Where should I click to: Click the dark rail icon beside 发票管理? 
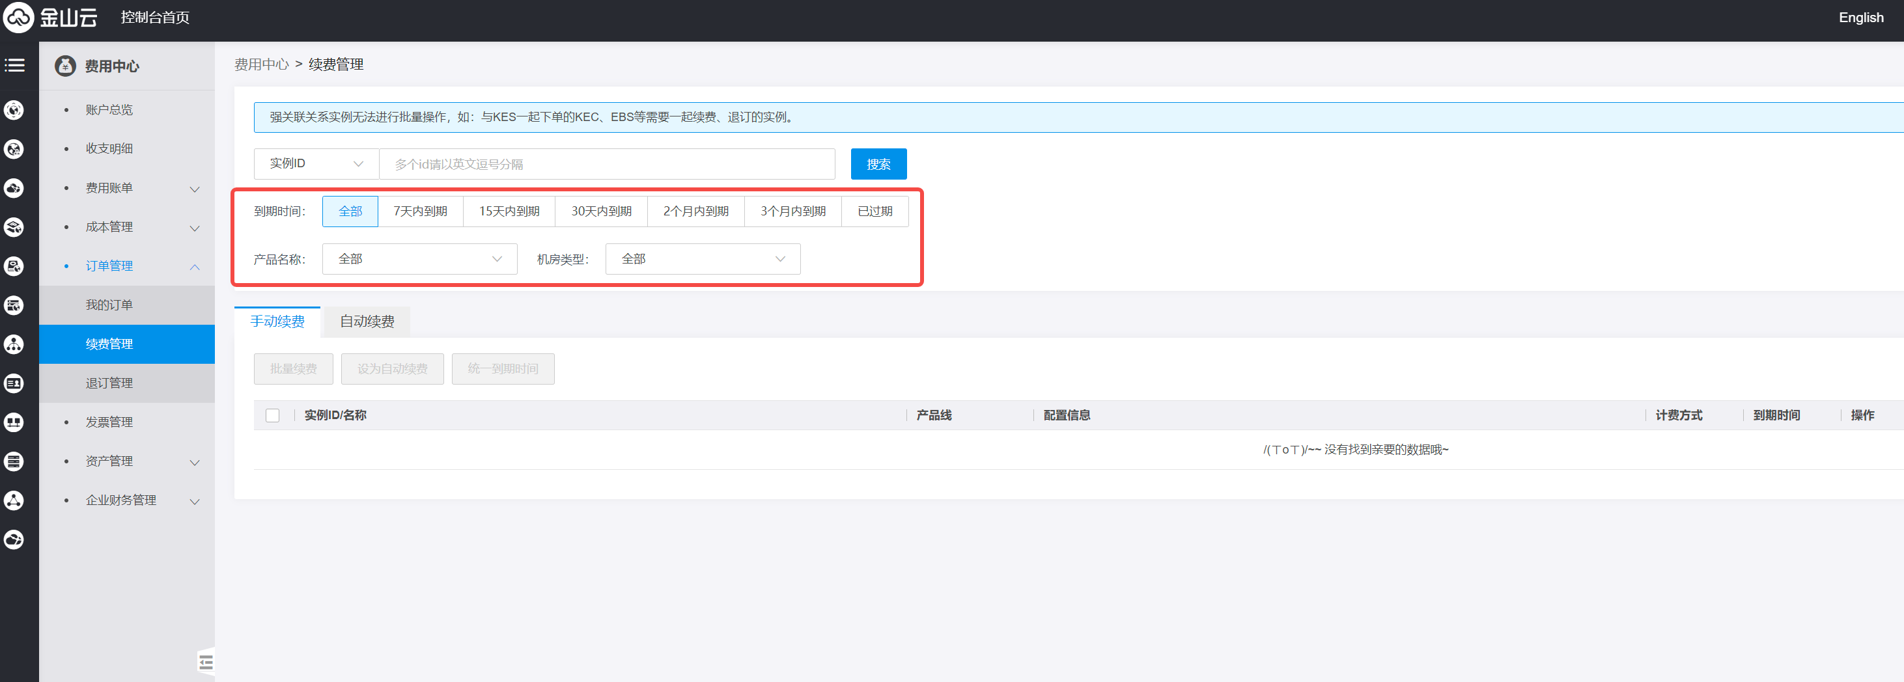14,422
